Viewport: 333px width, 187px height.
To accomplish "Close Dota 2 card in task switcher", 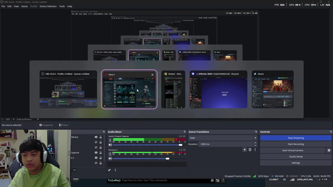I will 152,75.
